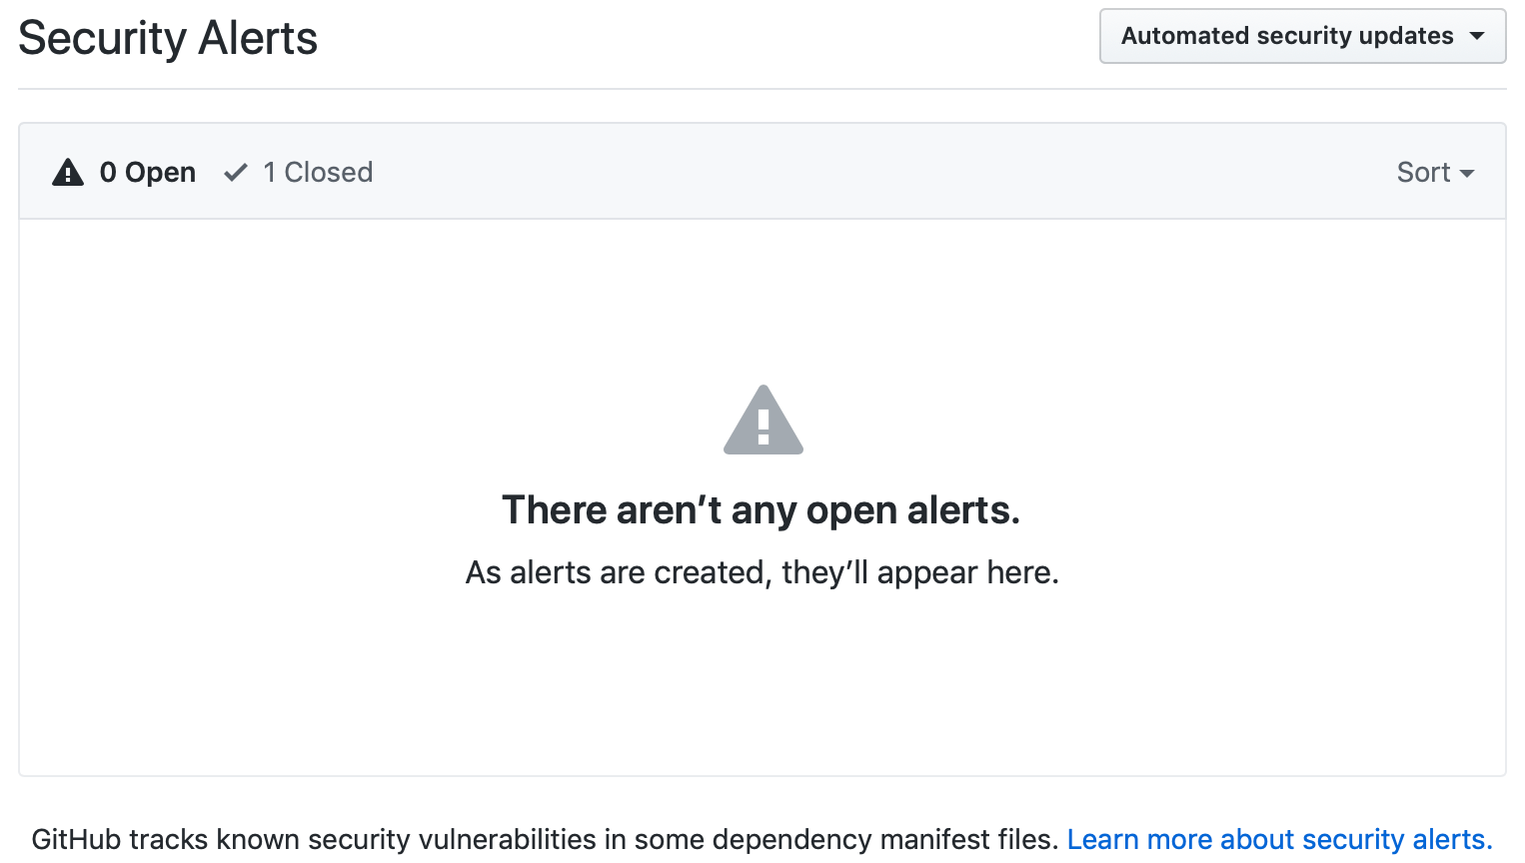Open Learn more about security alerts link
Image resolution: width=1525 pixels, height=863 pixels.
[1280, 839]
